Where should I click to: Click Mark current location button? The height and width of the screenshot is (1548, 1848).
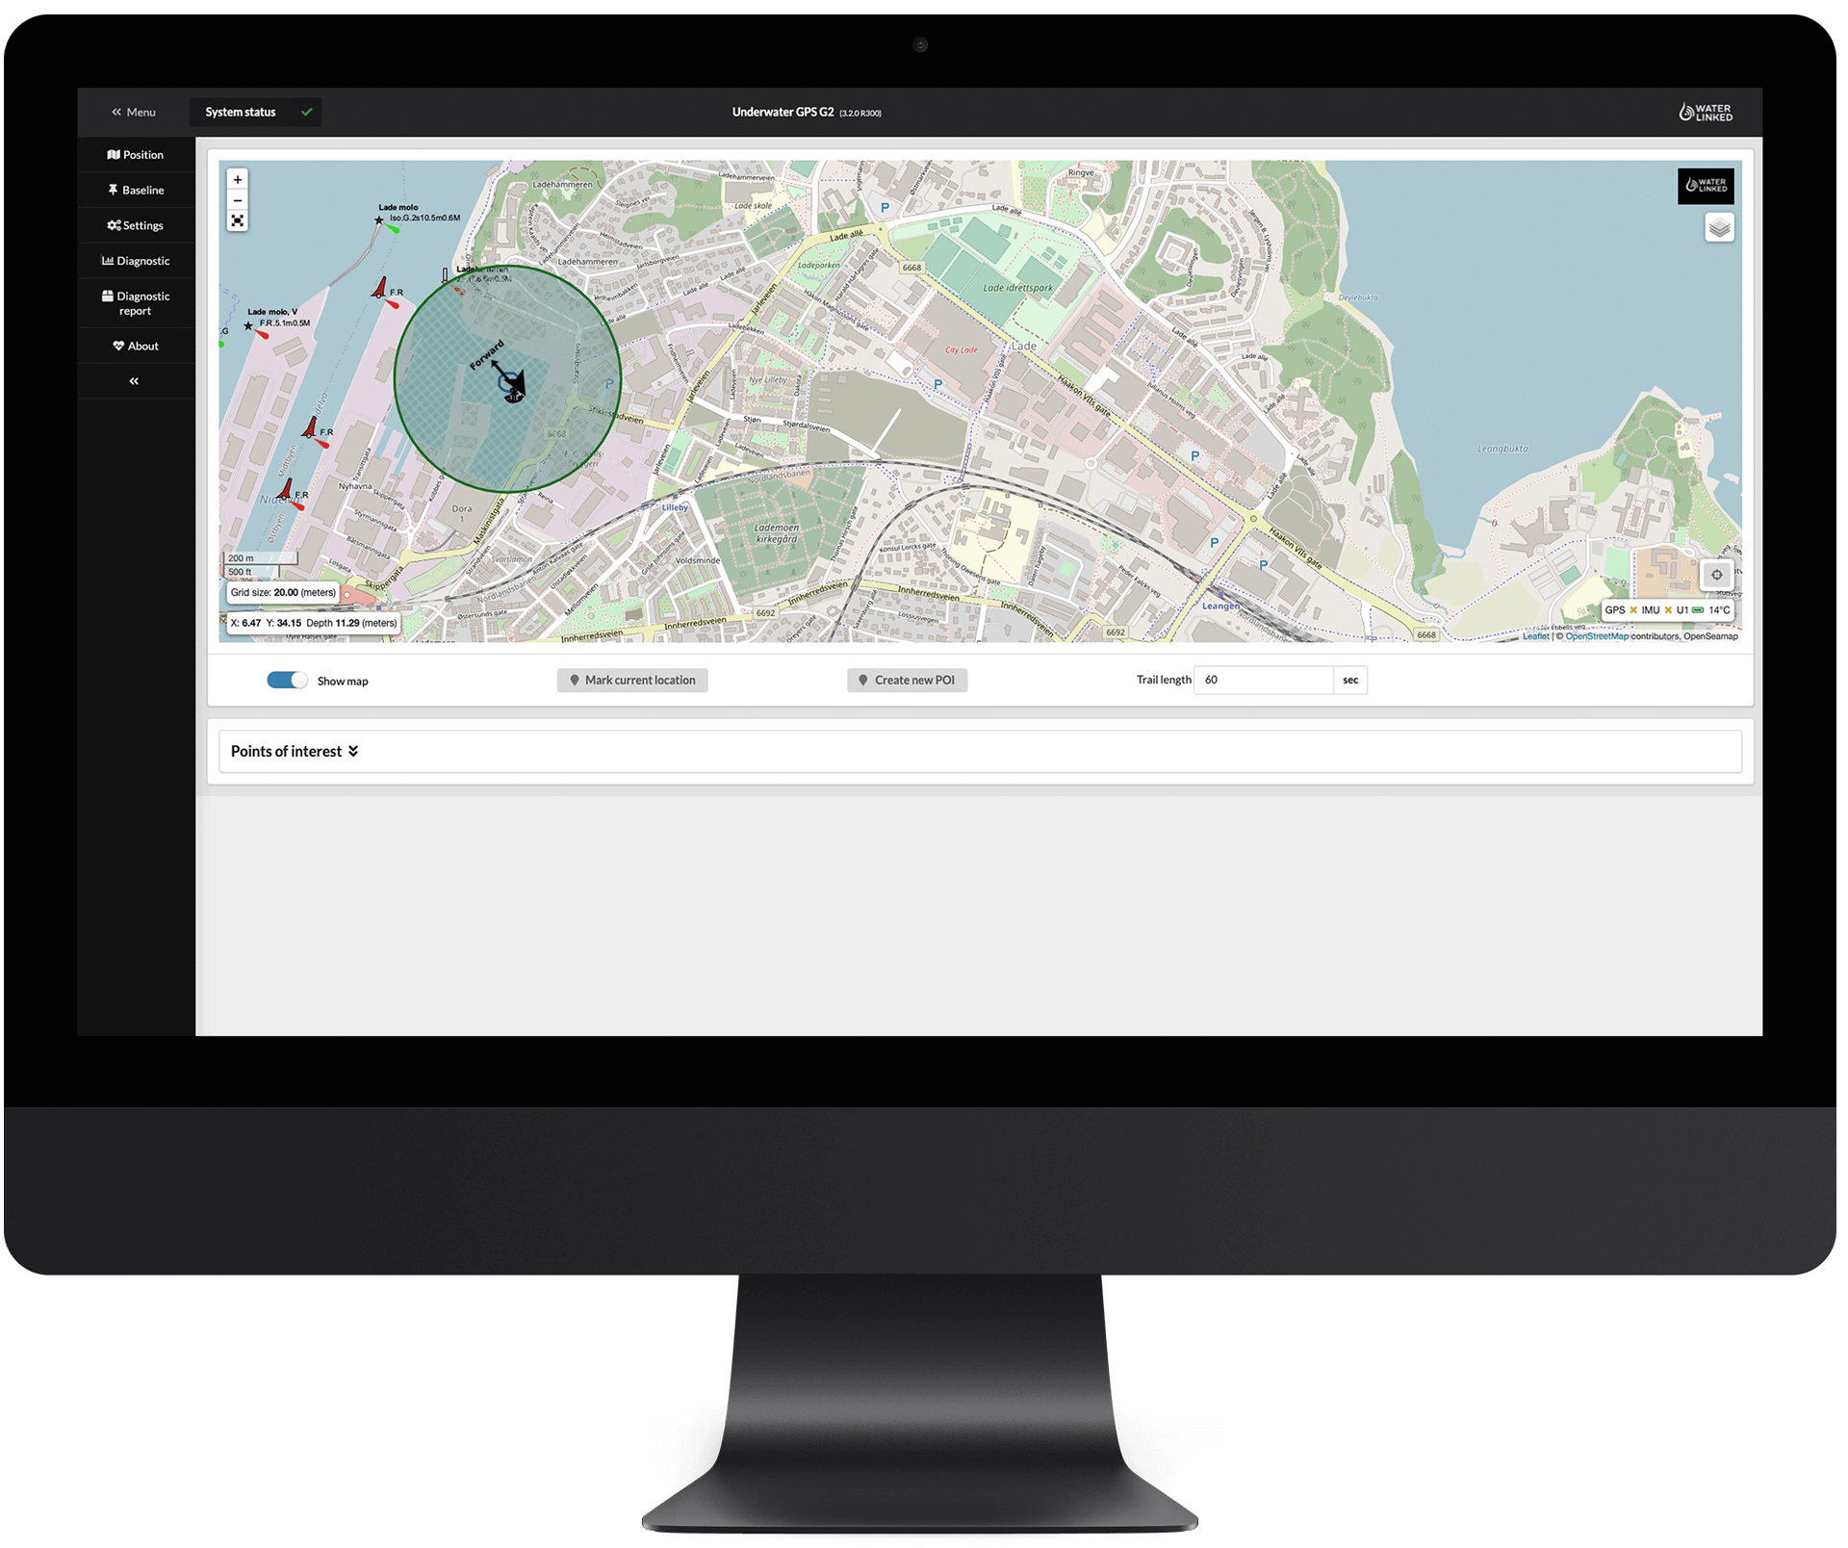[632, 681]
